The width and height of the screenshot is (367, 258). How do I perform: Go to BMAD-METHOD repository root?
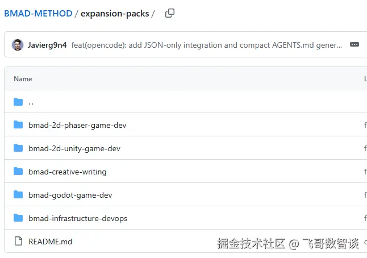pos(38,13)
